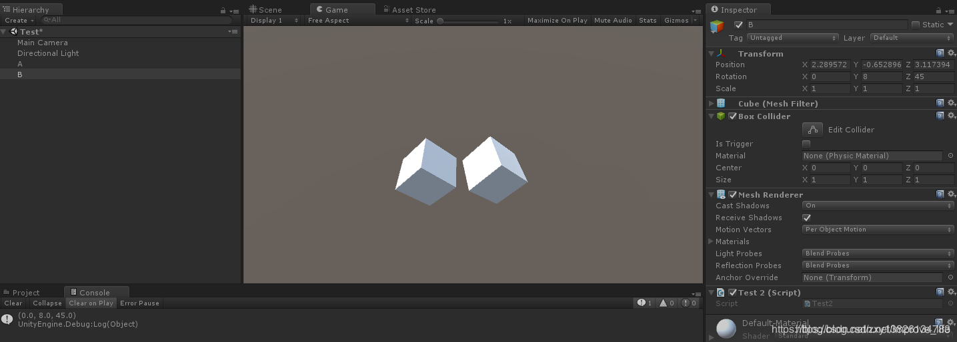Screen dimensions: 957x342
Task: Click the GameObject cube icon in Inspector
Action: pyautogui.click(x=717, y=27)
